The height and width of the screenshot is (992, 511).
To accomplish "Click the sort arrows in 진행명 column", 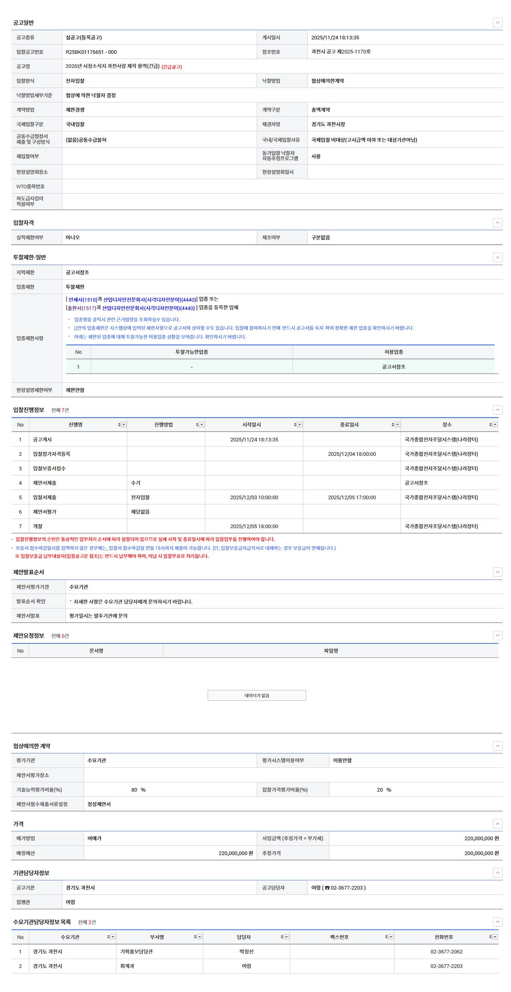I will pos(119,425).
